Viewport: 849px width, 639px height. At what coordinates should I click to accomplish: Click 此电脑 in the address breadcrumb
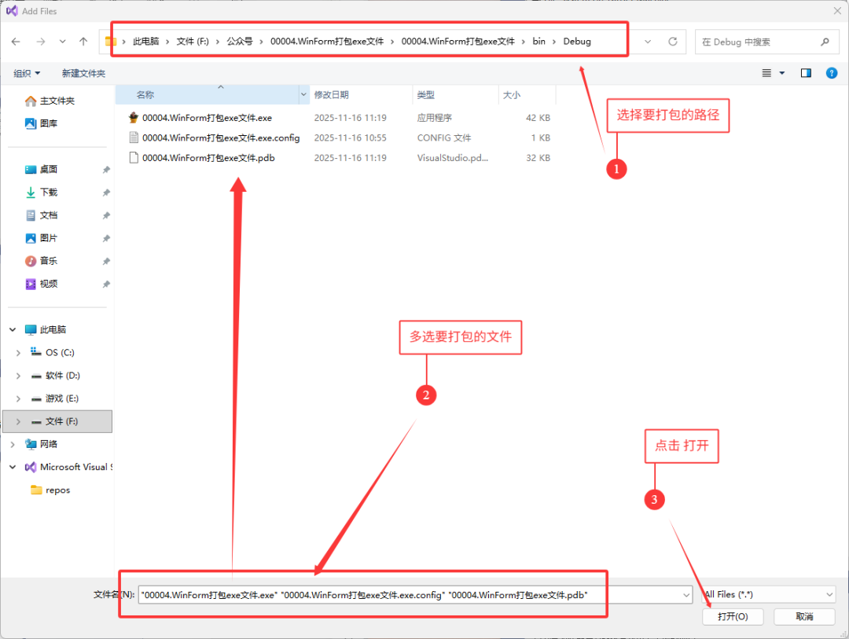146,41
